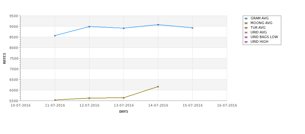
Task: Select MOONG AVG data point on 13-07-2016
Action: point(124,98)
